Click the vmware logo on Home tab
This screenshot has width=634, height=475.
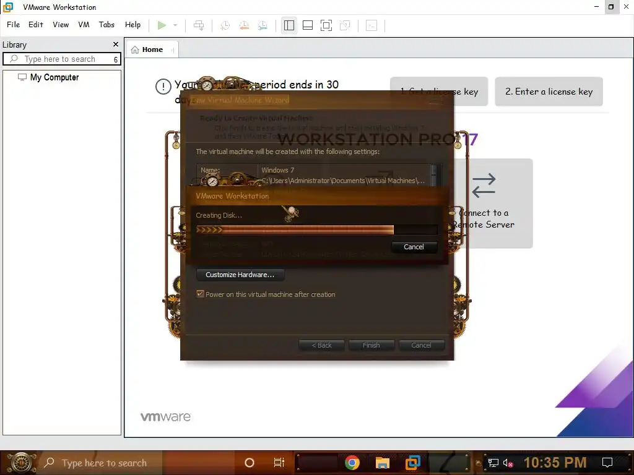[x=165, y=416]
